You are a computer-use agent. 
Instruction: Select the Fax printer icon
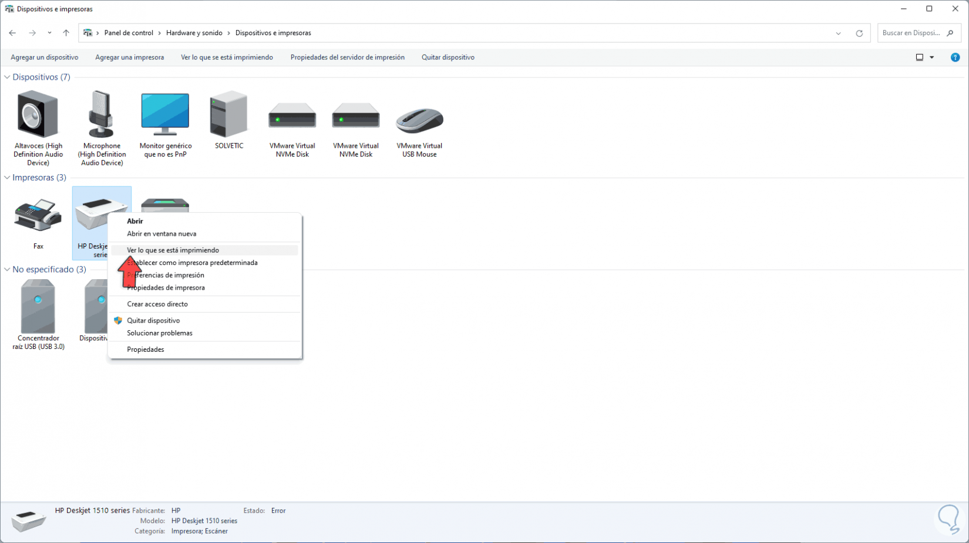point(38,215)
